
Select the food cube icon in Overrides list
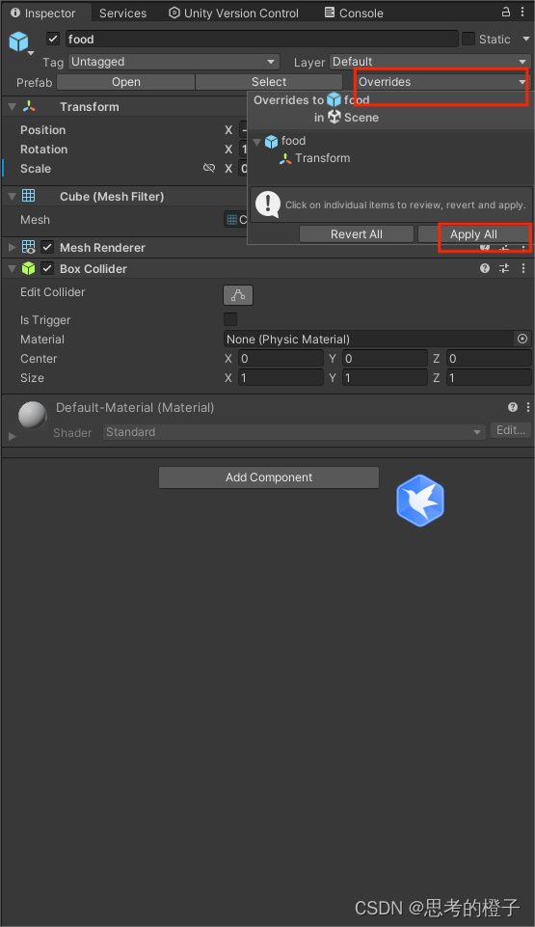point(271,141)
